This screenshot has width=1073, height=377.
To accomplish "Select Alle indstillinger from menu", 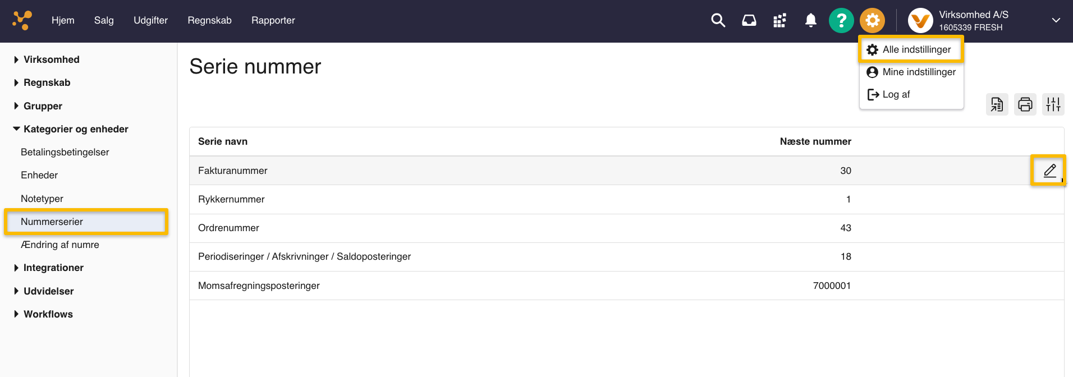I will click(916, 49).
